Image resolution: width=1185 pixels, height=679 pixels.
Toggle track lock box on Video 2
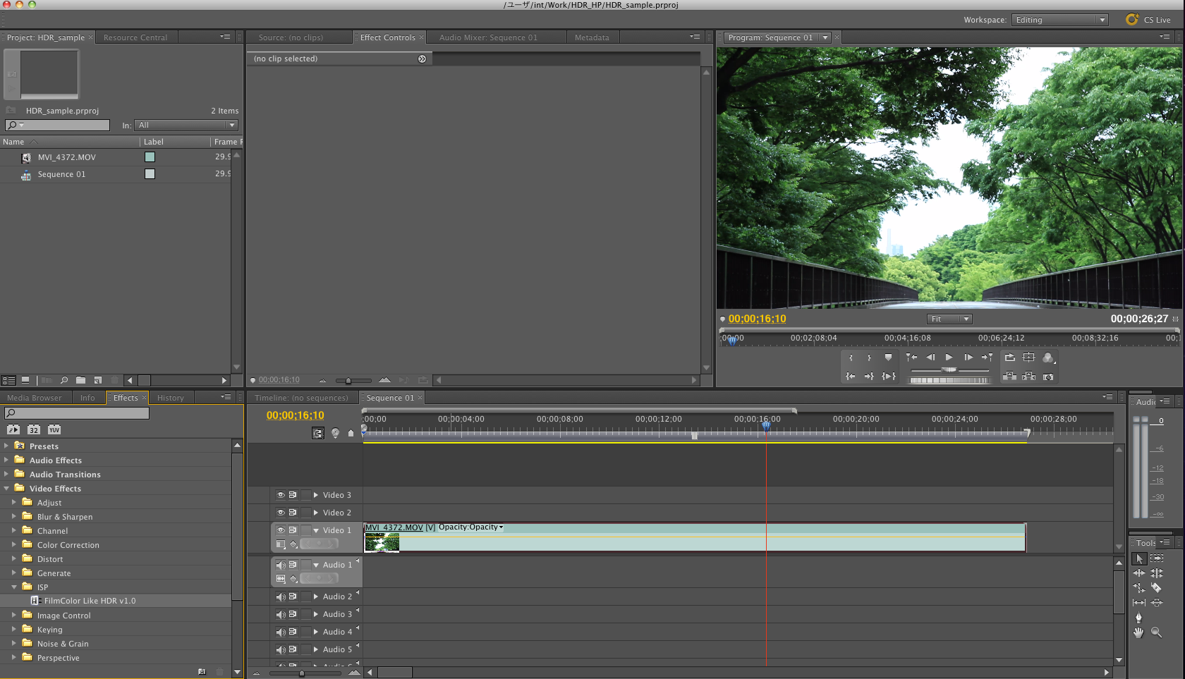(x=306, y=513)
